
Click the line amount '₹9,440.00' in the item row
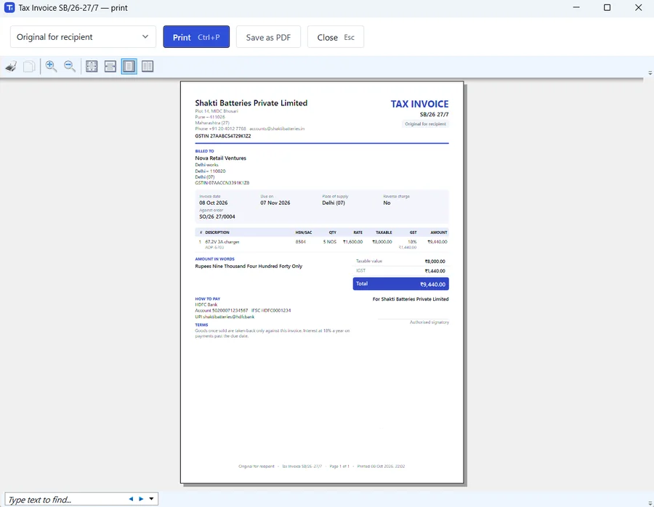point(437,242)
